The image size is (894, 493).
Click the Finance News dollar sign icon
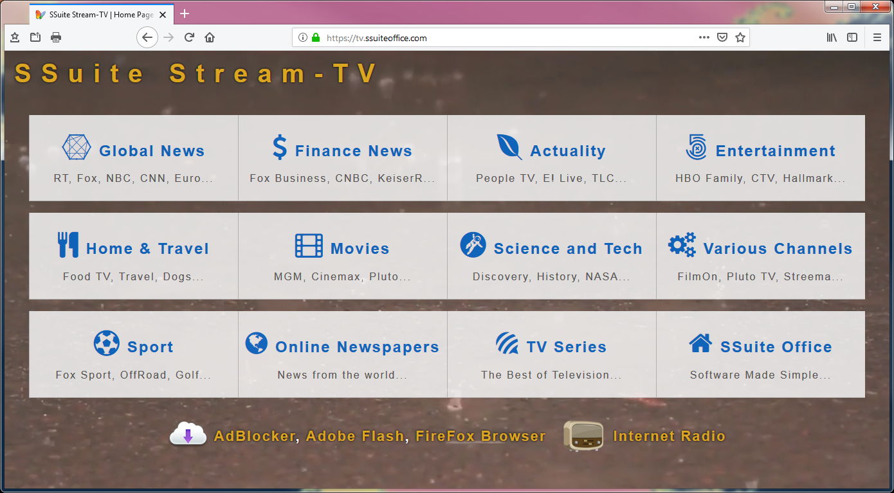(x=280, y=147)
